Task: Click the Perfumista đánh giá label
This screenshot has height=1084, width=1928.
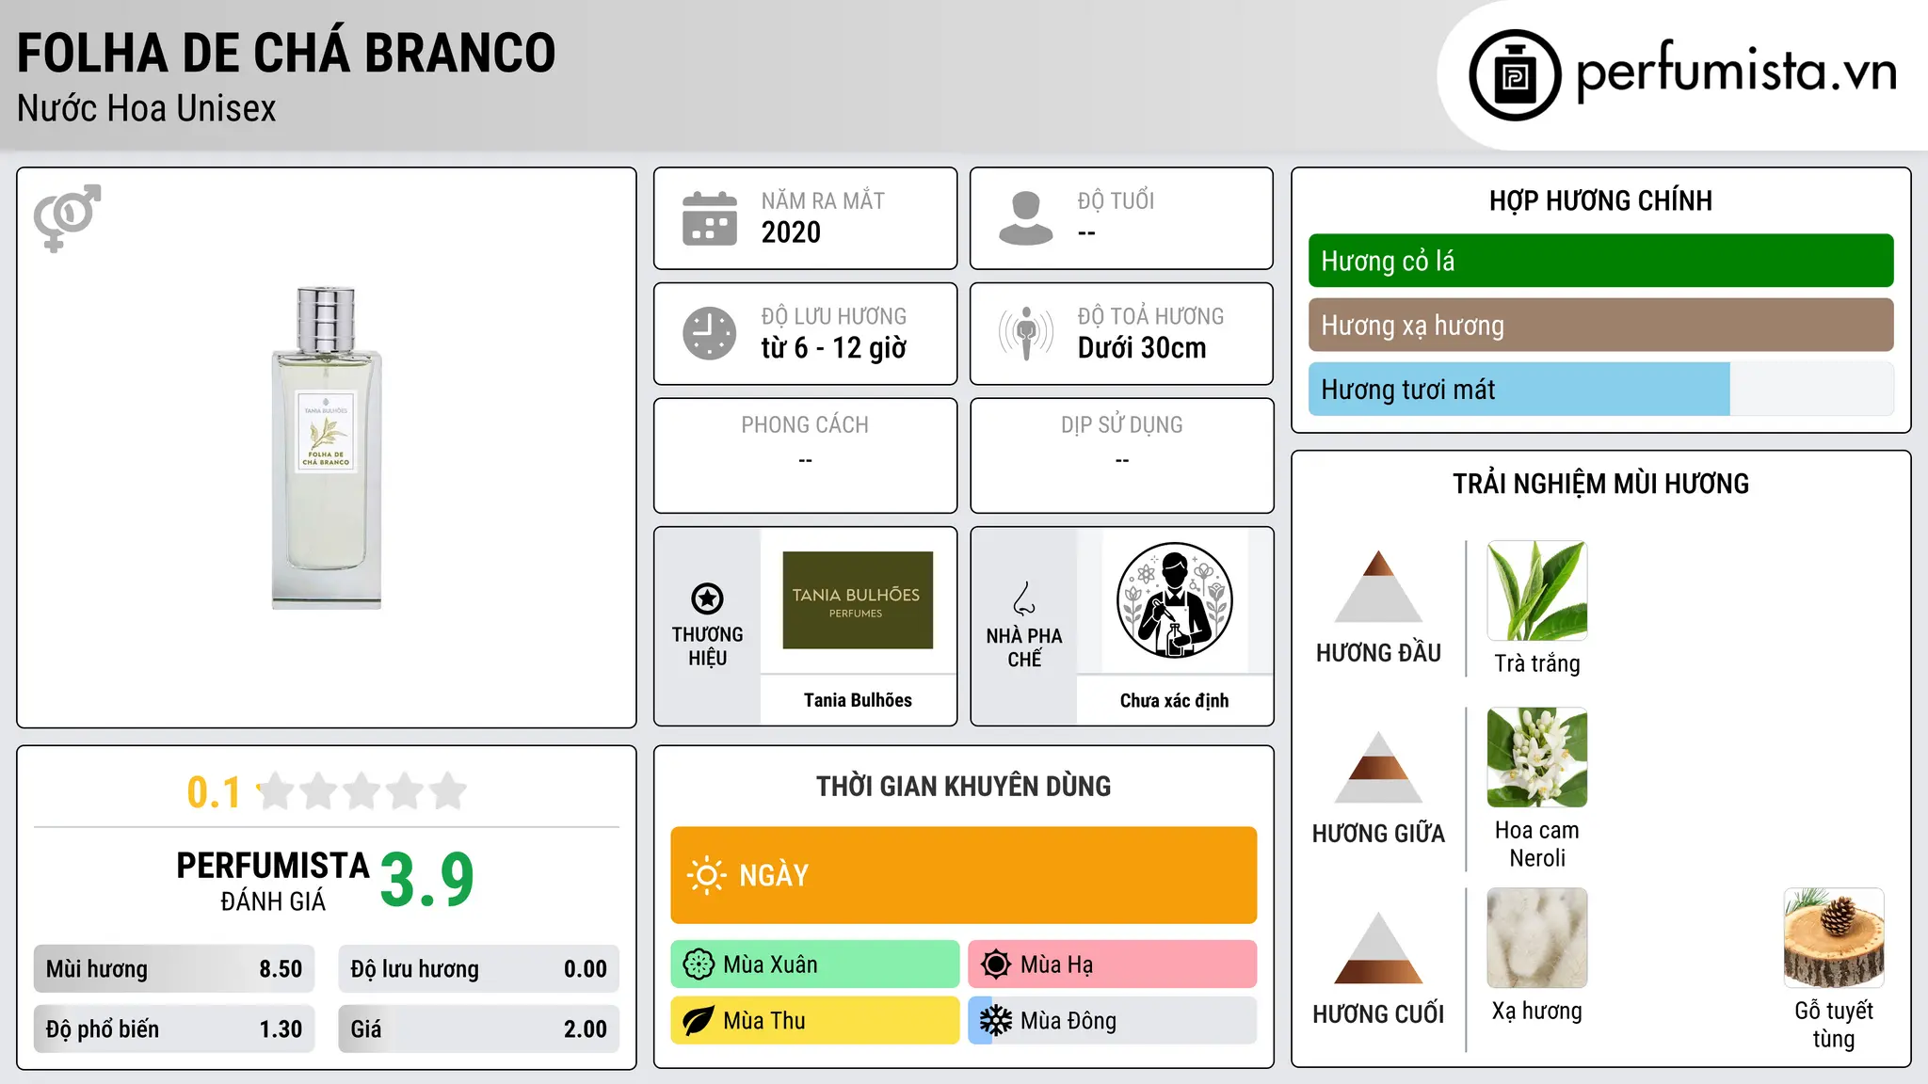Action: [x=273, y=881]
